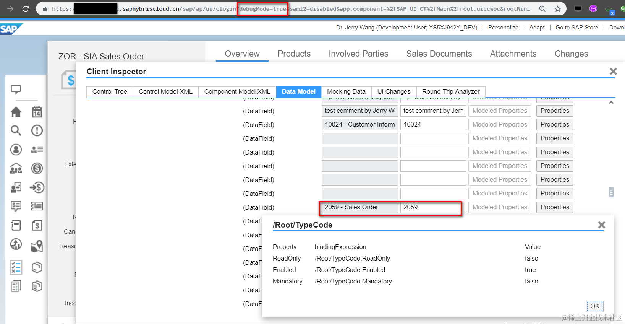Close the /Root/TypeCode popup

(x=602, y=225)
